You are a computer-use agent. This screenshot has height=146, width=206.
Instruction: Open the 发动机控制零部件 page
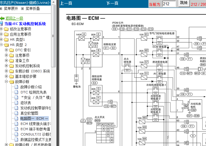click(36, 108)
